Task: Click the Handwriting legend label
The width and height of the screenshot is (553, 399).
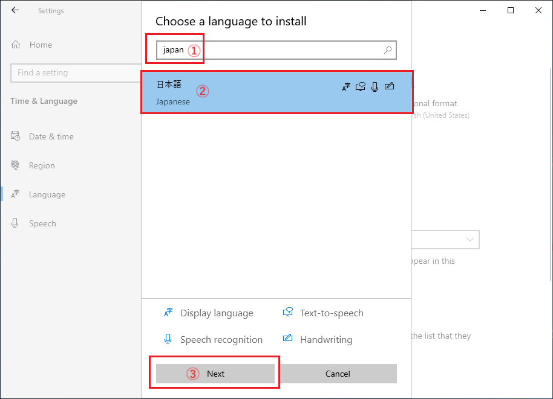Action: [x=326, y=339]
